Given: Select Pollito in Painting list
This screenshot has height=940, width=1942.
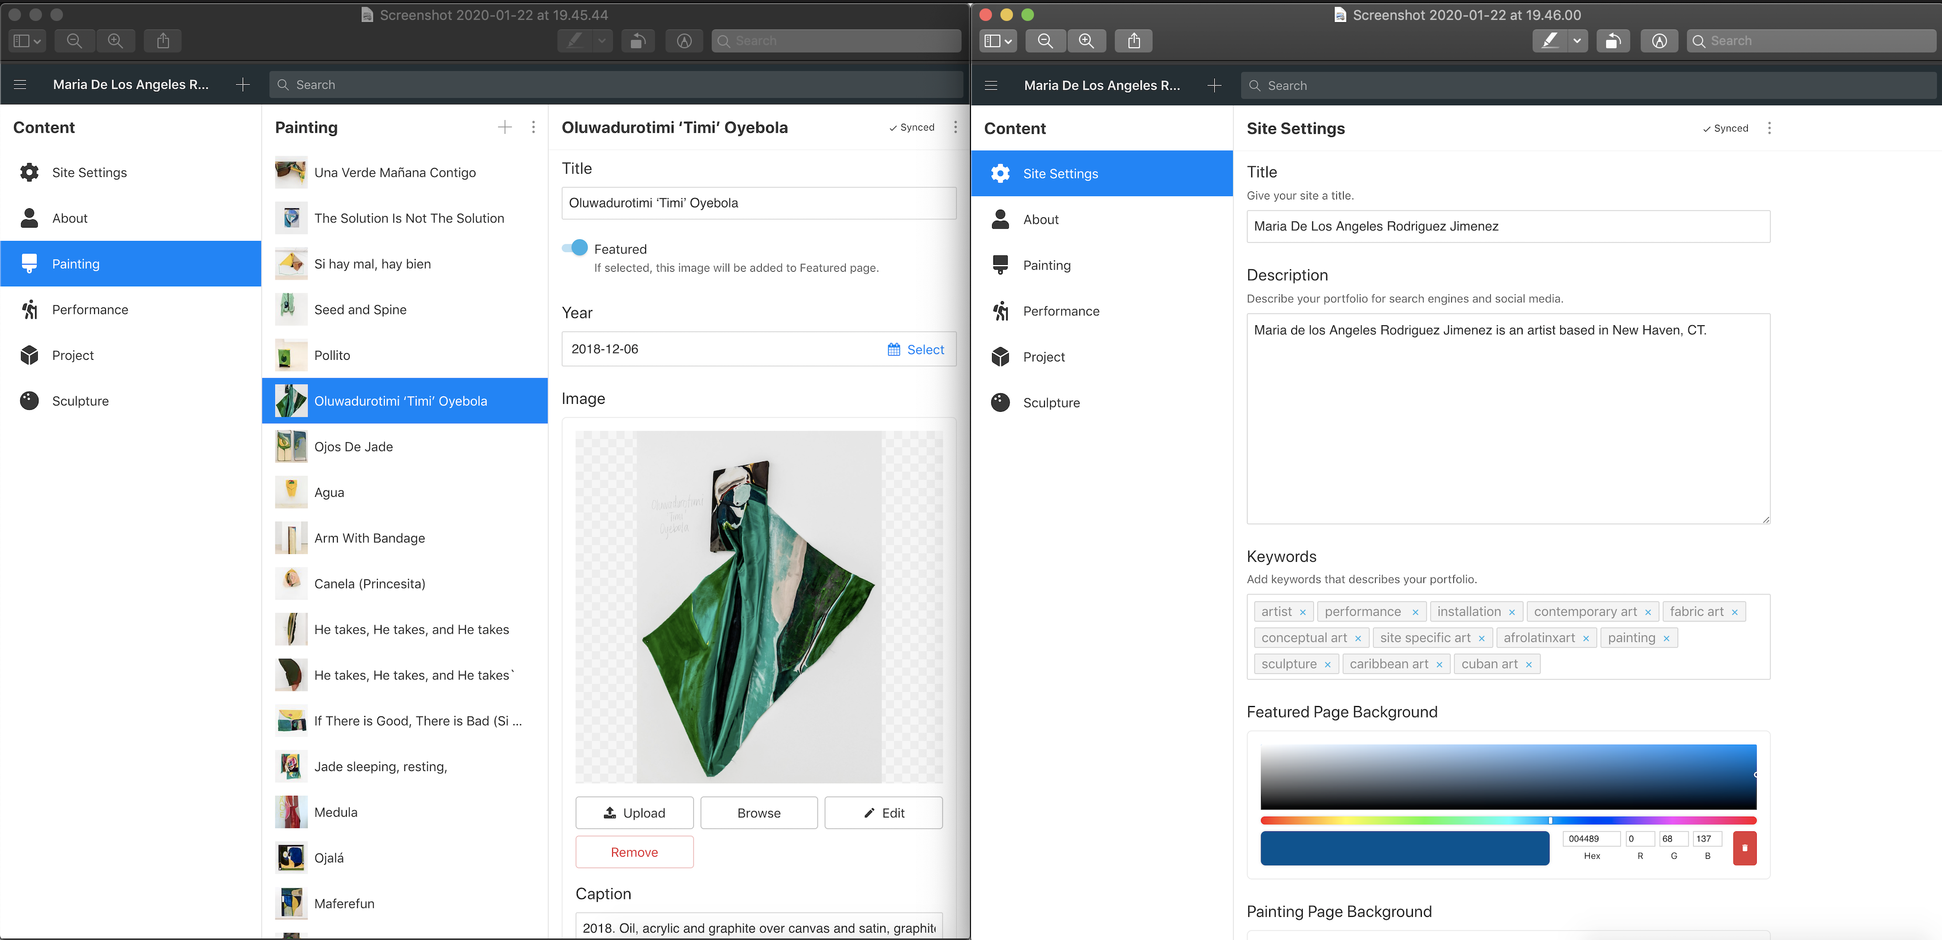Looking at the screenshot, I should (405, 356).
